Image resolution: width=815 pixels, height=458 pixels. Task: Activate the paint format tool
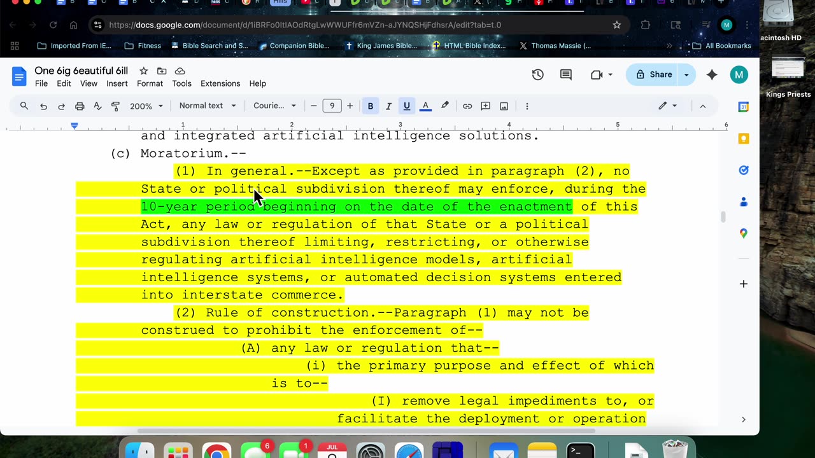(116, 106)
